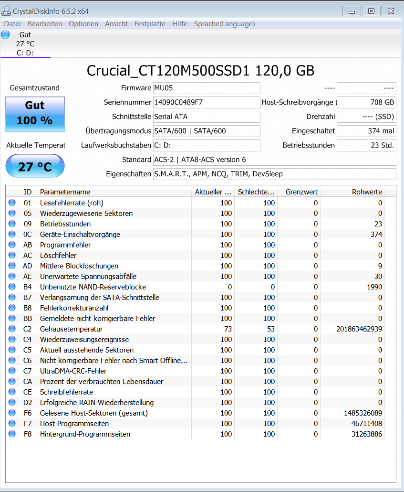Click the Schnittstelle field Serial ATA
404x492 pixels.
(207, 117)
